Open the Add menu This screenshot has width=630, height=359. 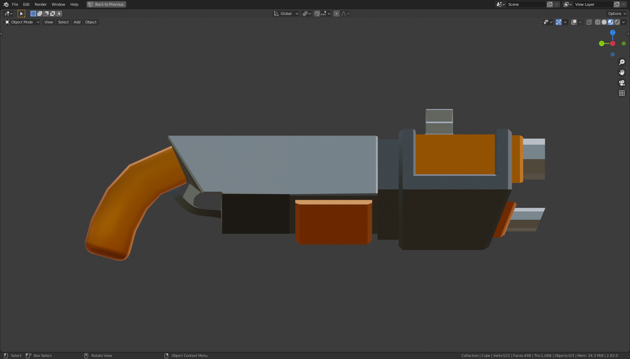[x=77, y=22]
